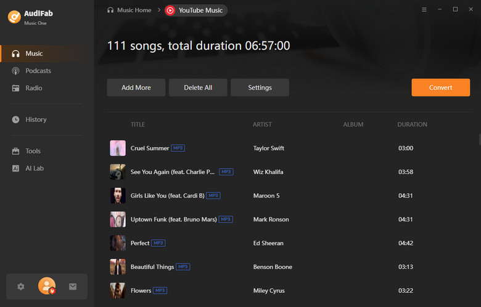The height and width of the screenshot is (307, 481).
Task: Click the song list vertical scrollbar
Action: pyautogui.click(x=479, y=142)
